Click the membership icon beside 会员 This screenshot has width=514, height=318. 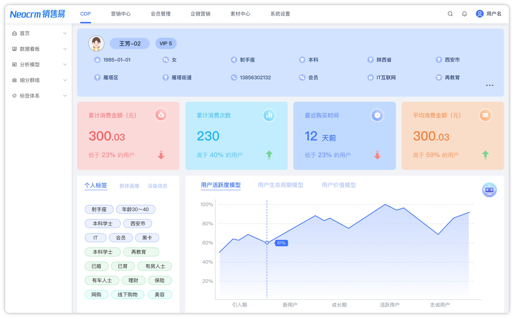302,78
